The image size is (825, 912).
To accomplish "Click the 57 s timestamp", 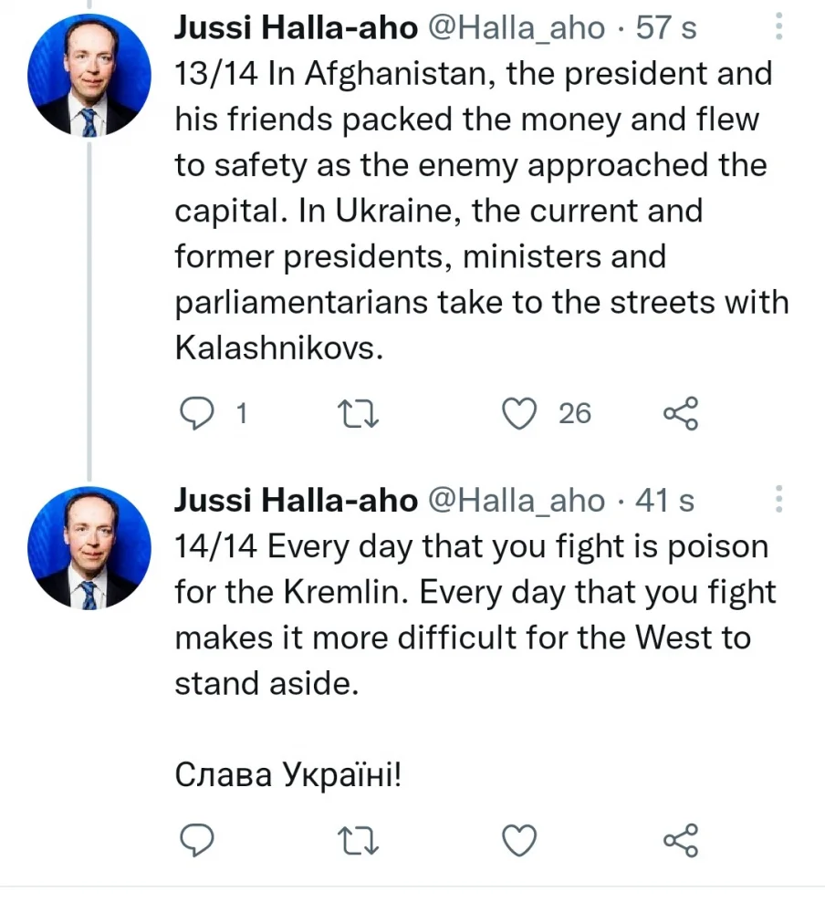I will point(666,28).
